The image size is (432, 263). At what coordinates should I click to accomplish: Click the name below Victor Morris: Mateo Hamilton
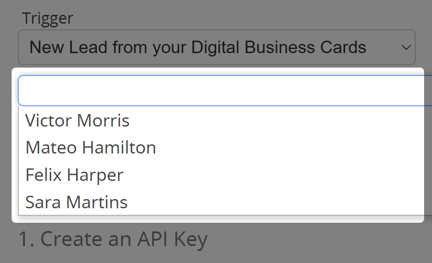click(x=91, y=148)
